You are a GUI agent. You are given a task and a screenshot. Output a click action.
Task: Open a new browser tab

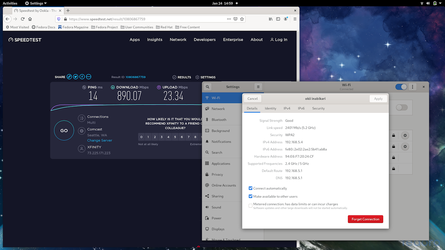(x=68, y=10)
